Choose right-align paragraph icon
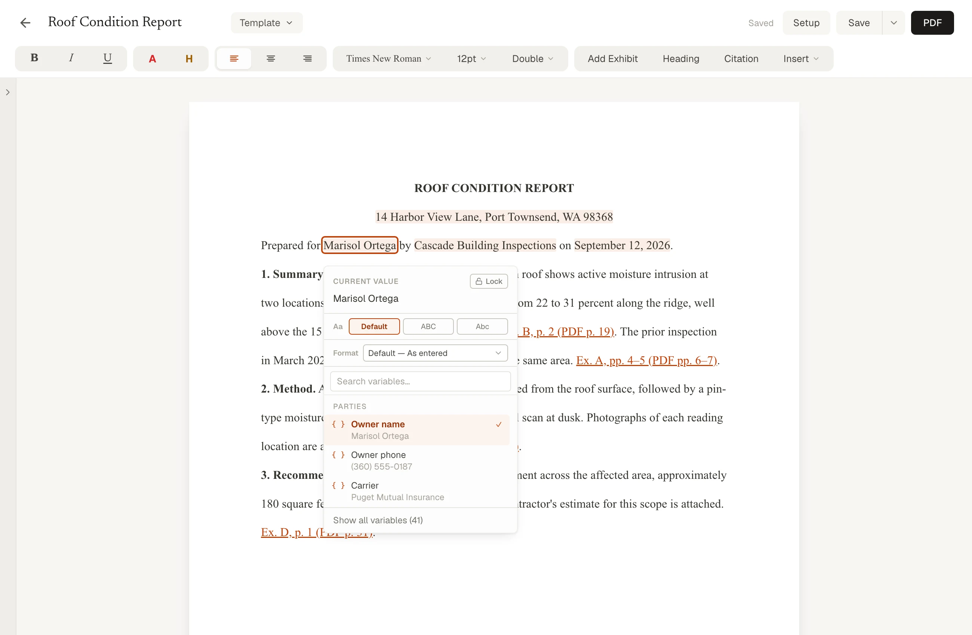This screenshot has width=972, height=635. coord(308,59)
